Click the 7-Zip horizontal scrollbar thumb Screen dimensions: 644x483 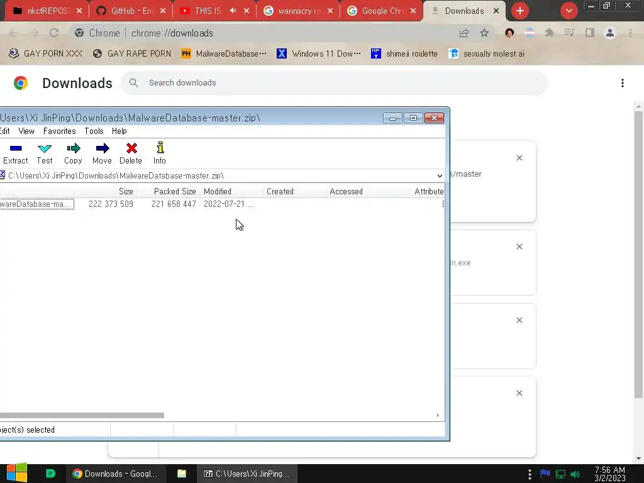(82, 415)
